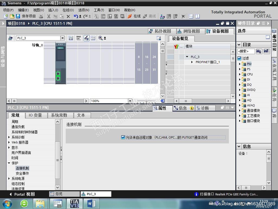278x209 pixels.
Task: Expand the CPU catalog folder
Action: point(240,74)
